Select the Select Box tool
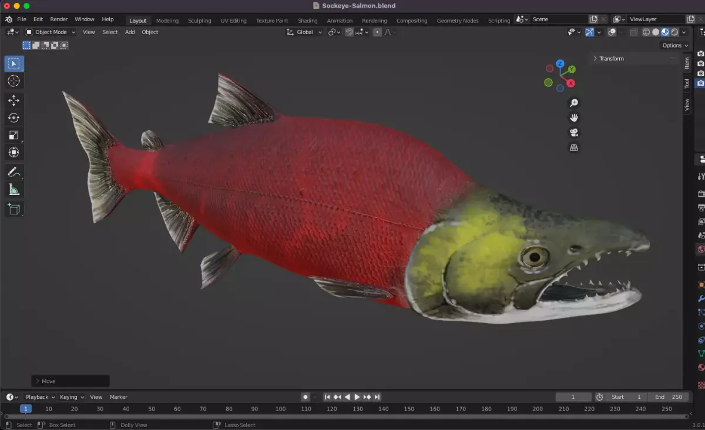This screenshot has width=705, height=430. 14,63
